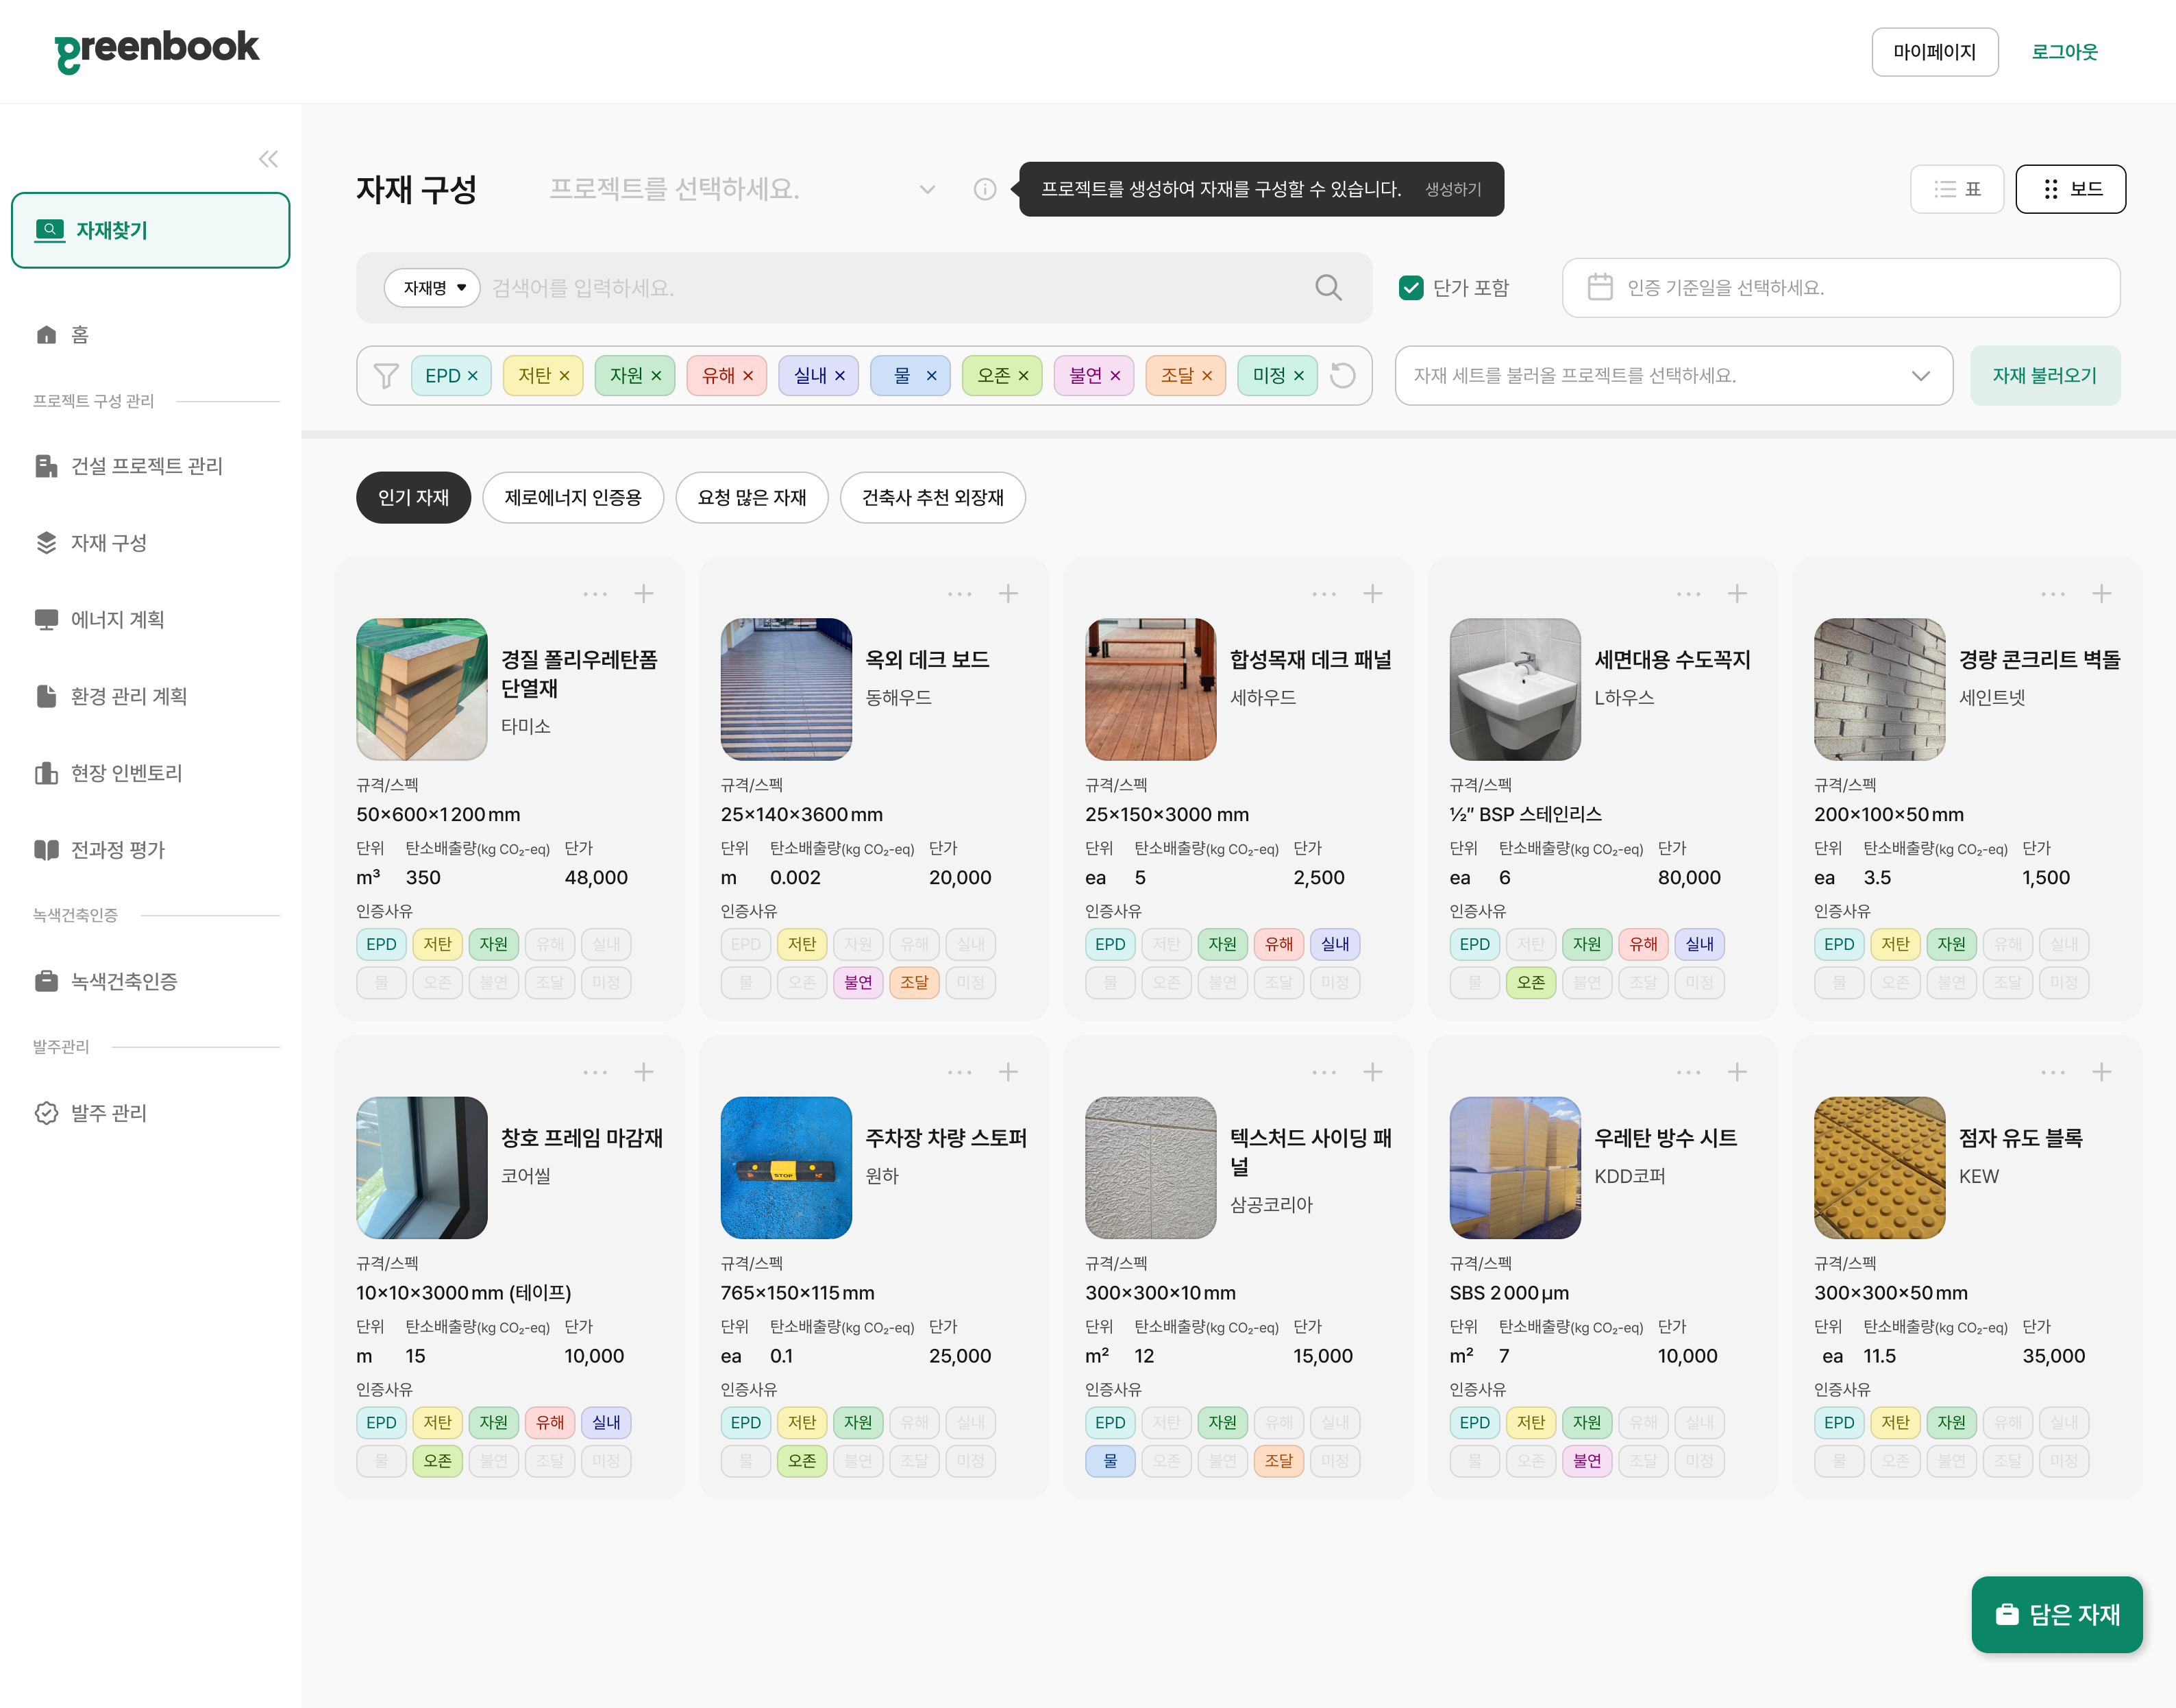2176x1708 pixels.
Task: Select the 제로에너지 인증용 tab
Action: coord(573,497)
